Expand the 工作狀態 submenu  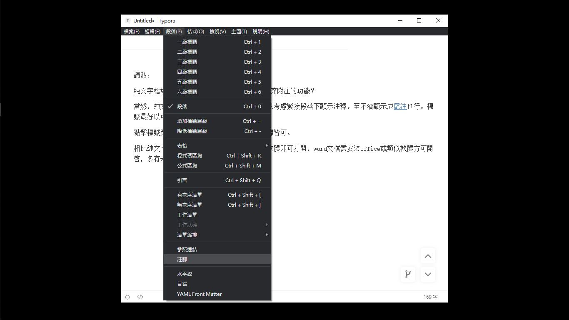(217, 225)
